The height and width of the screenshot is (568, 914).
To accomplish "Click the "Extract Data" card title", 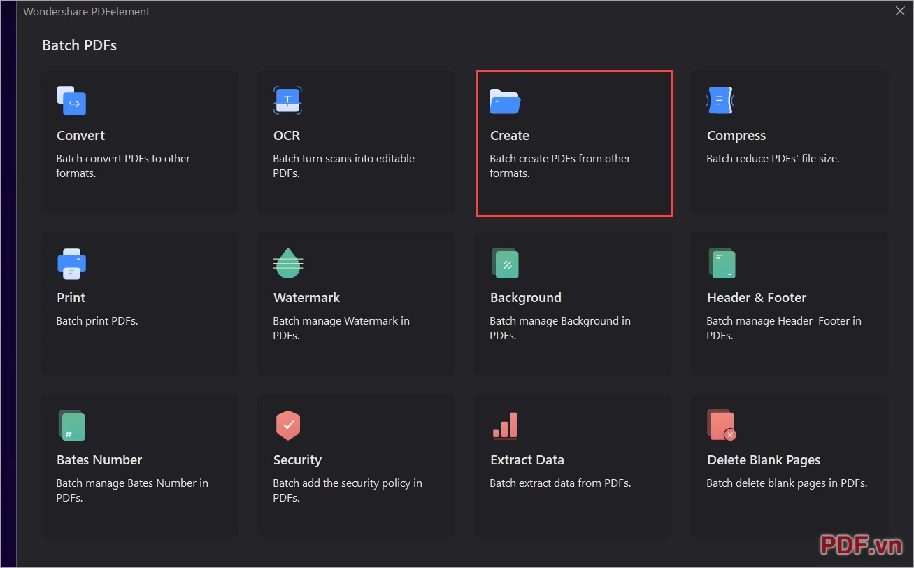I will click(x=527, y=460).
